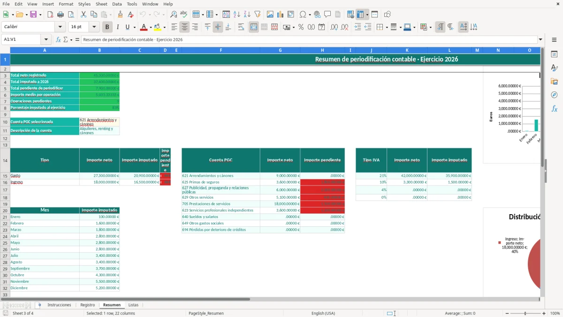The width and height of the screenshot is (563, 317).
Task: Toggle Center Vertically alignment
Action: (218, 27)
